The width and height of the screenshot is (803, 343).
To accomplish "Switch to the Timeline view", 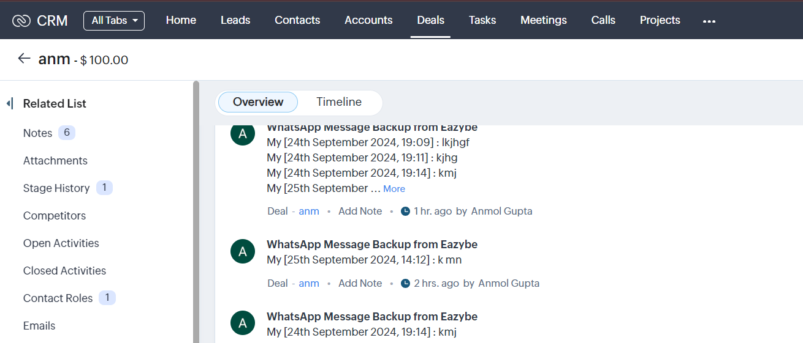I will (x=339, y=102).
